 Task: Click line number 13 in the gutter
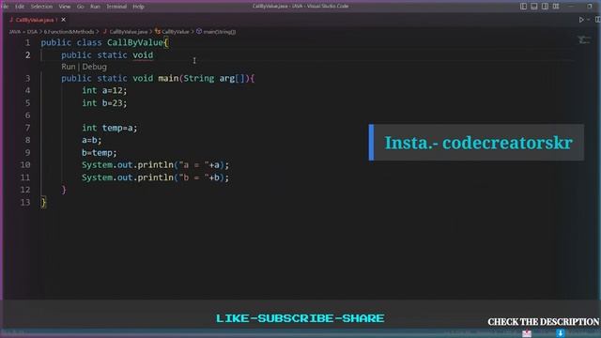pos(25,202)
